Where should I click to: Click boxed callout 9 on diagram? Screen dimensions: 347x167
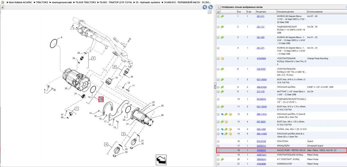tap(115, 67)
